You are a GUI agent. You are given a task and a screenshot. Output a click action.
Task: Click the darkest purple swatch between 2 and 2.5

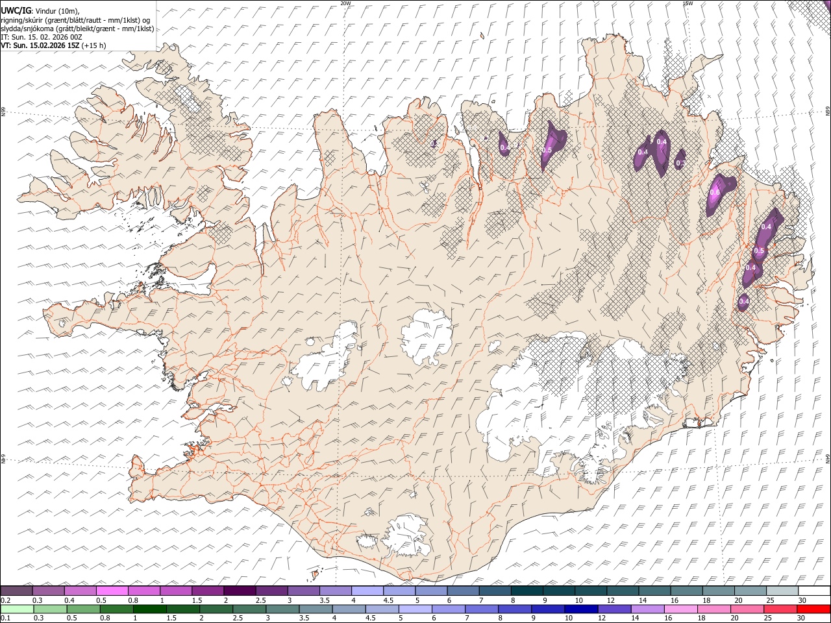pyautogui.click(x=239, y=591)
